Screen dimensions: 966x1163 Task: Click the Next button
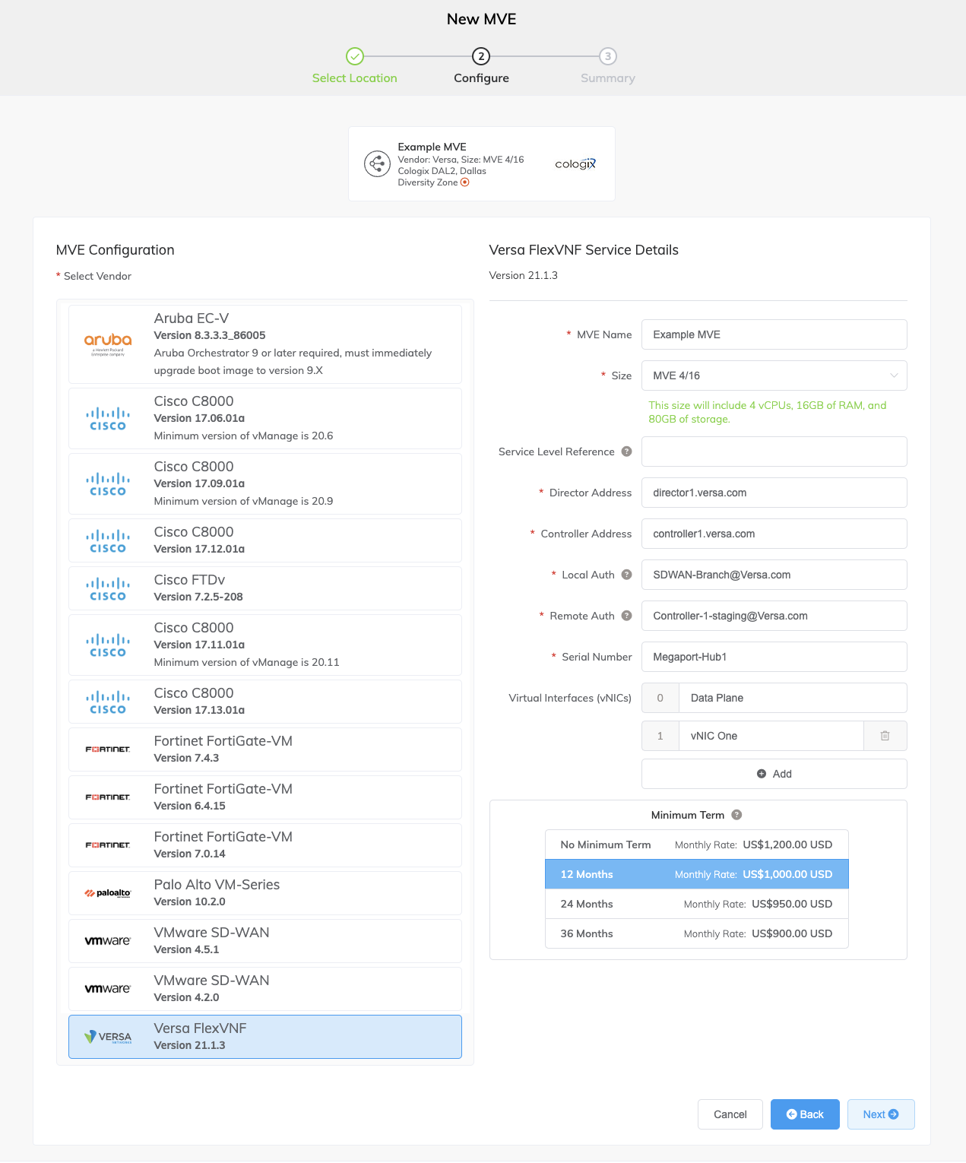[881, 1114]
